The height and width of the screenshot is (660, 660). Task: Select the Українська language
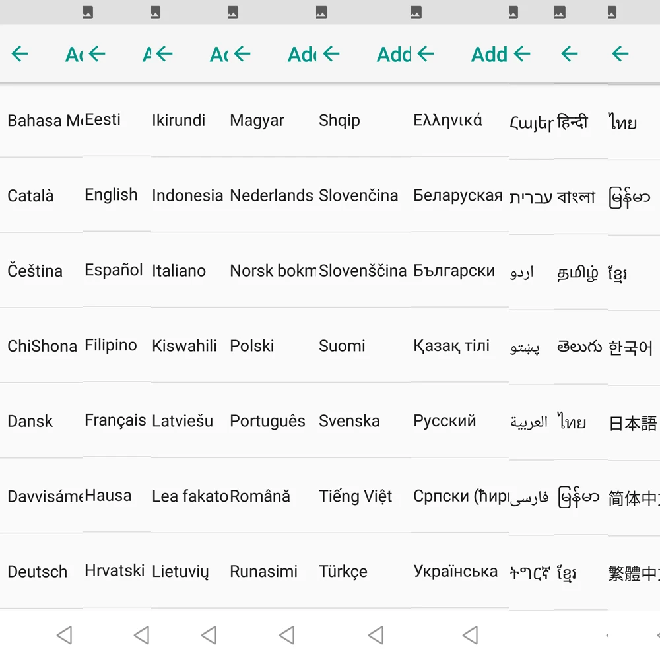(455, 571)
